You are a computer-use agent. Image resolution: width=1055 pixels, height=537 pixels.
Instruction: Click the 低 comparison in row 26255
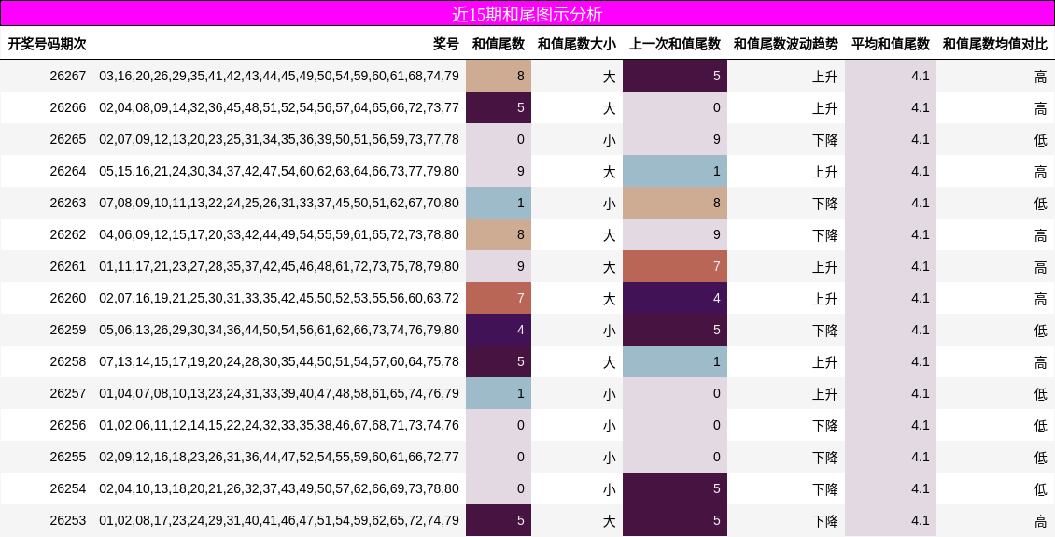pyautogui.click(x=1041, y=458)
